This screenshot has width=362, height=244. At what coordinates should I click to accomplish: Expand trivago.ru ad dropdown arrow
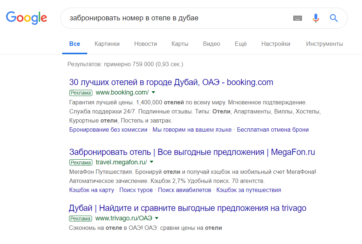point(157,218)
